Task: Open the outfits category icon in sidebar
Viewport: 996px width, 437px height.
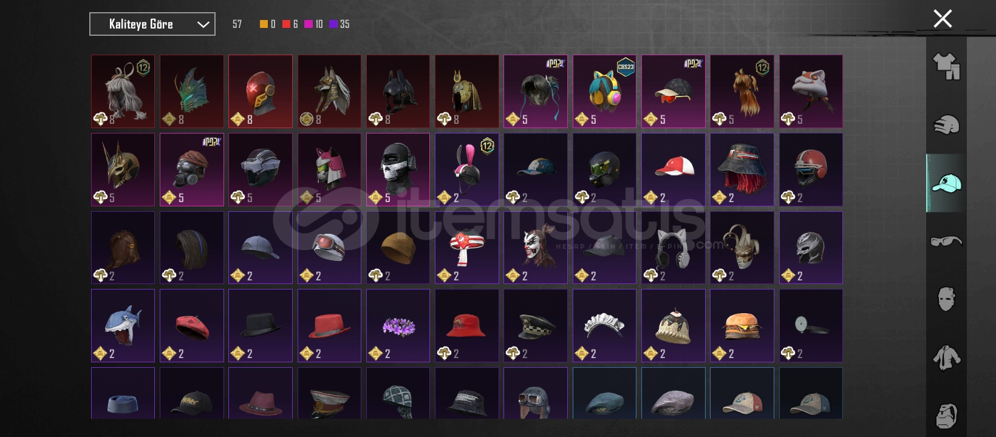Action: pos(946,67)
